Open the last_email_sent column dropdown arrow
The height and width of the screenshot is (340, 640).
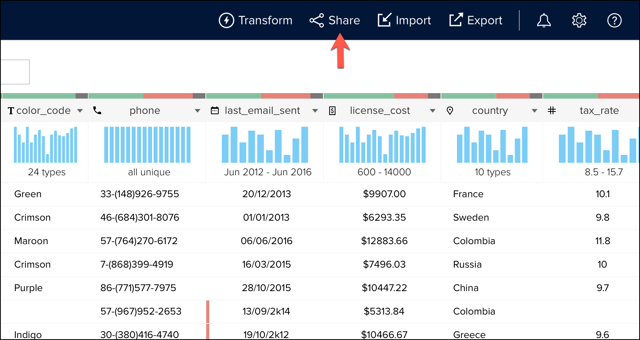pyautogui.click(x=315, y=111)
